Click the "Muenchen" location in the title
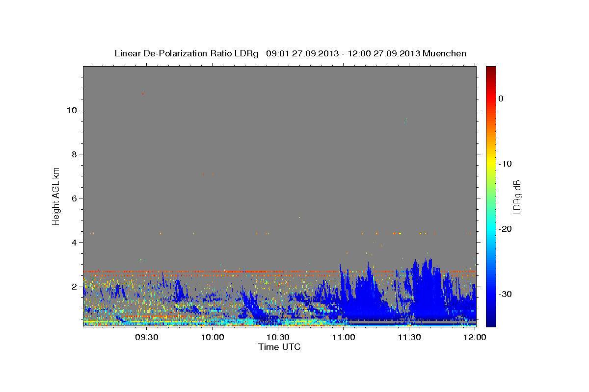 pos(445,53)
